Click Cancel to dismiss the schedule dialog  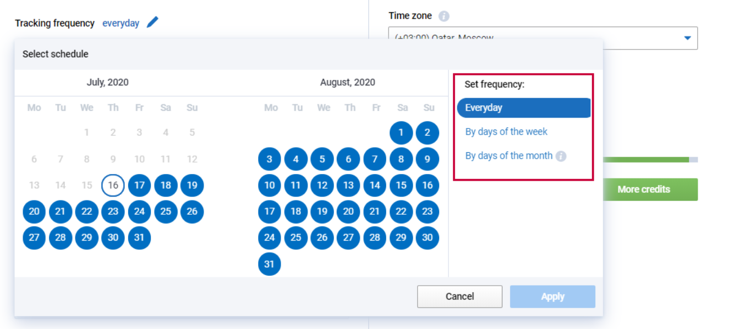point(459,296)
